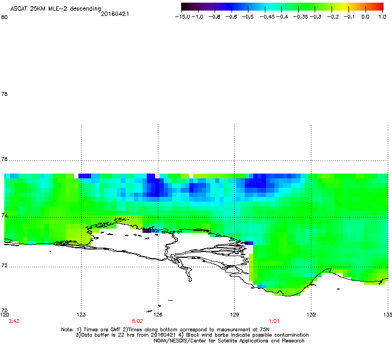Click the 'Data buffer is 22 hrs' note

coord(192,335)
